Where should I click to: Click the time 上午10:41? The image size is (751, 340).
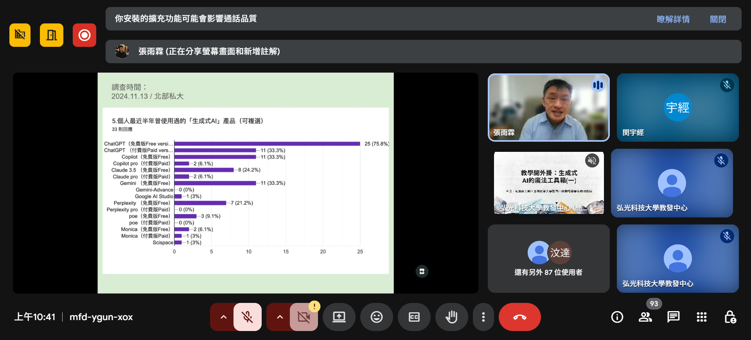(x=35, y=317)
